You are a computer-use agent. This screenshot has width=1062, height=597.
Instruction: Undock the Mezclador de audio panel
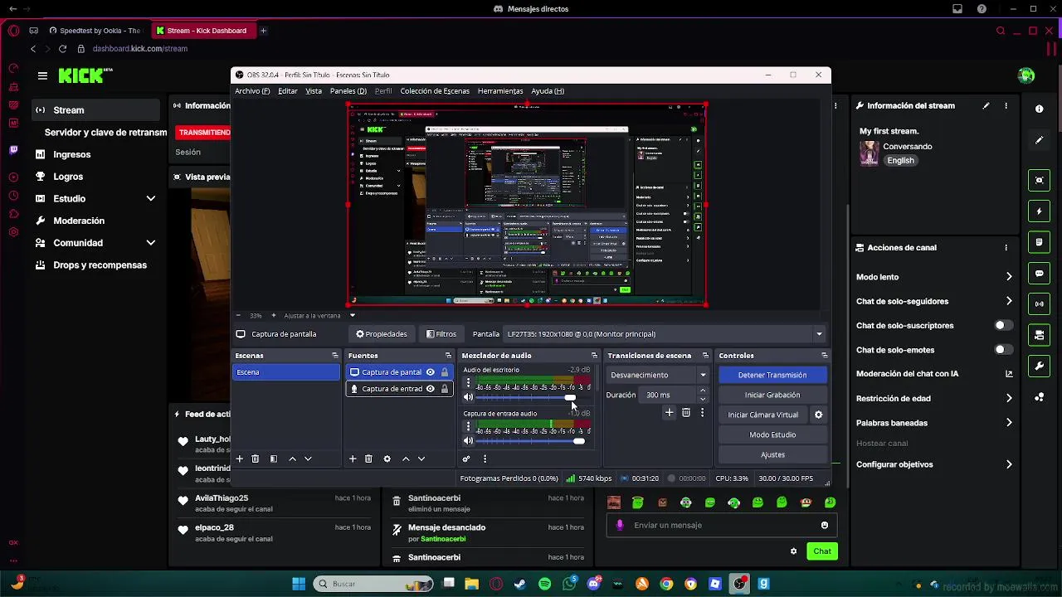click(x=594, y=356)
